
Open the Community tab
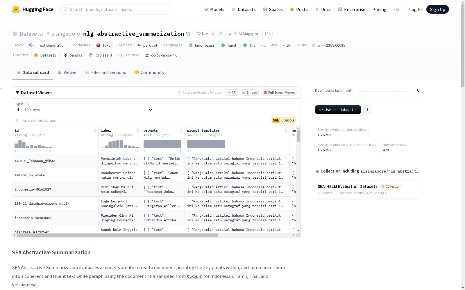149,72
